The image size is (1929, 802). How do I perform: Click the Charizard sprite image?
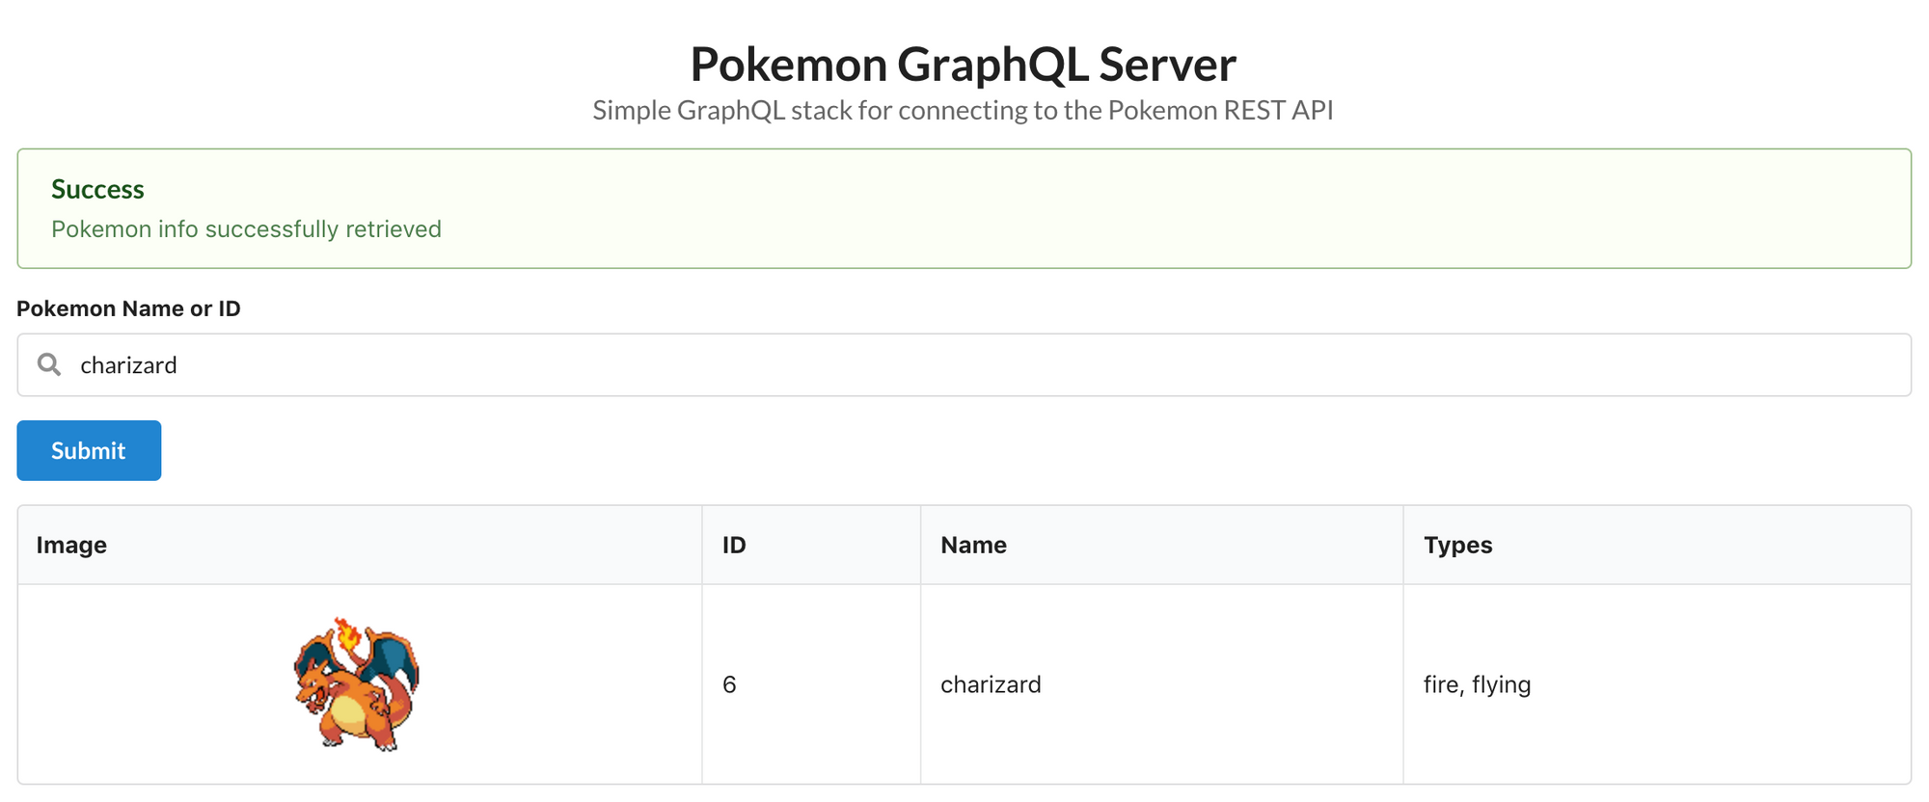(x=357, y=684)
